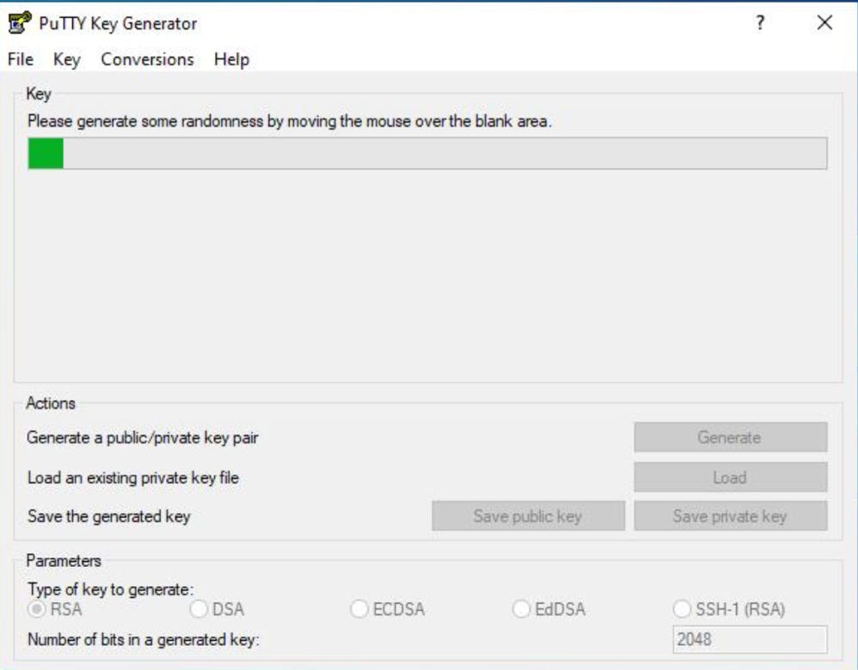Open the File menu
858x670 pixels.
click(x=19, y=60)
